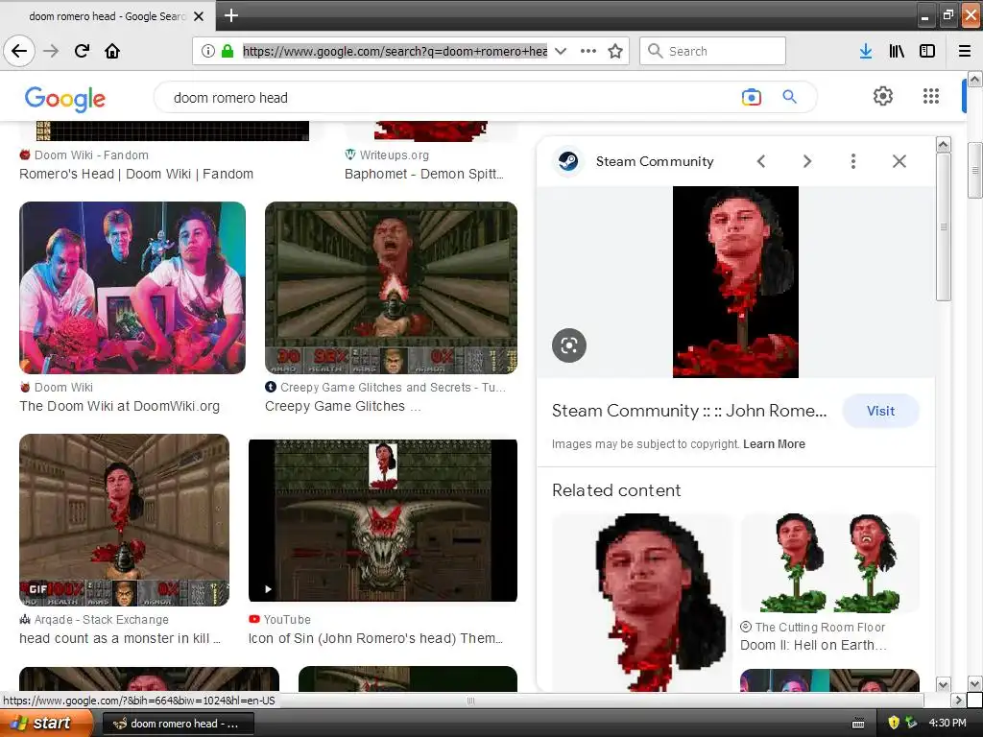Open Firefox hamburger menu
This screenshot has height=737, width=983.
965,51
